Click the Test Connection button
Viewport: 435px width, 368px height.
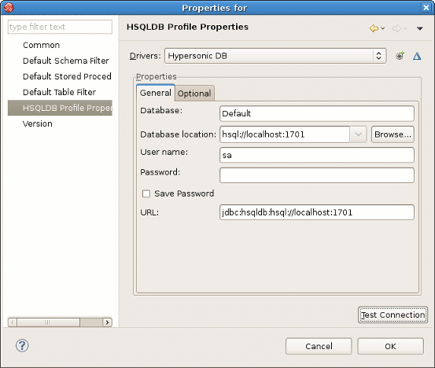point(393,315)
